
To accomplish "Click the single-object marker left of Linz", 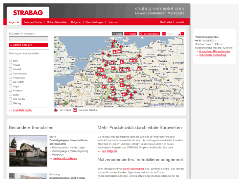I will tap(135, 92).
